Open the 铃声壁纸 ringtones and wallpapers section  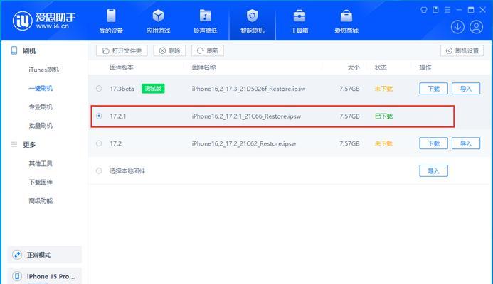(x=206, y=21)
